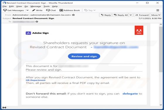Click the blurred email link in heading

(x=116, y=47)
